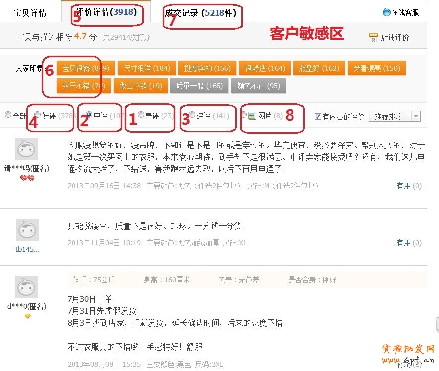
Task: Select the grey 颜色不行 (95) tag
Action: point(258,86)
